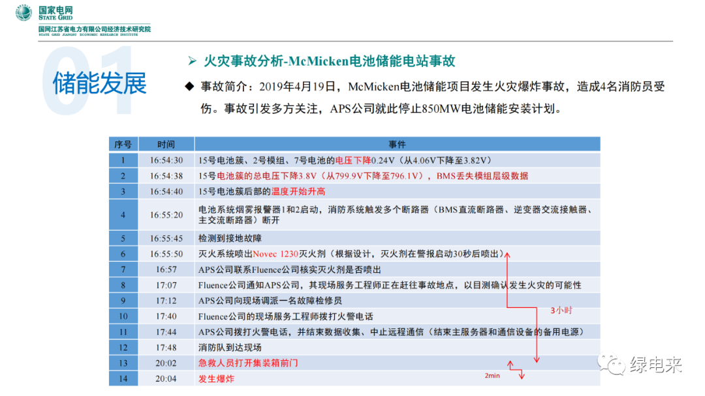The image size is (705, 396).
Task: Click event Fluence公司的现场服务工程师拨打火警电话
Action: coord(285,317)
